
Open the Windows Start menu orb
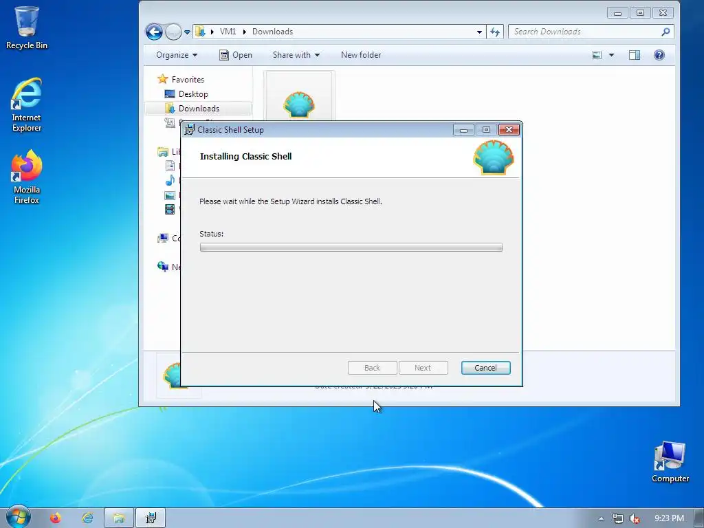[18, 517]
